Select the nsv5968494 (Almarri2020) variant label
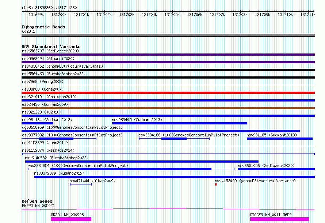The width and height of the screenshot is (325, 223). (48, 59)
